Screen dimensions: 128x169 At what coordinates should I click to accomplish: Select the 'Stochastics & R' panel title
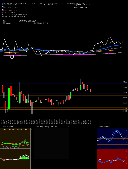[105, 126]
